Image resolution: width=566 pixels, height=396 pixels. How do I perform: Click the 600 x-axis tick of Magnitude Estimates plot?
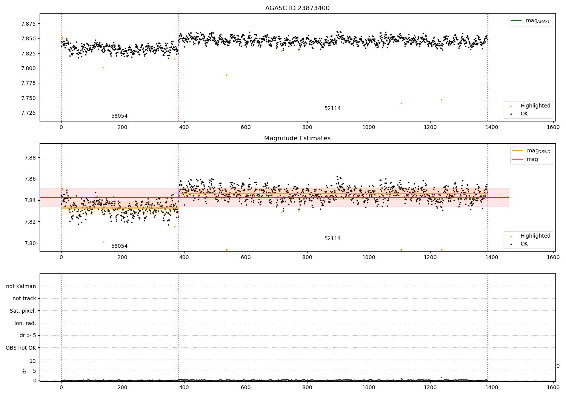[x=246, y=257]
